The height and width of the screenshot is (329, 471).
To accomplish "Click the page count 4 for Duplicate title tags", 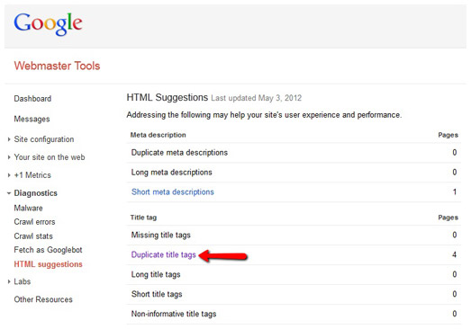I will coord(455,255).
